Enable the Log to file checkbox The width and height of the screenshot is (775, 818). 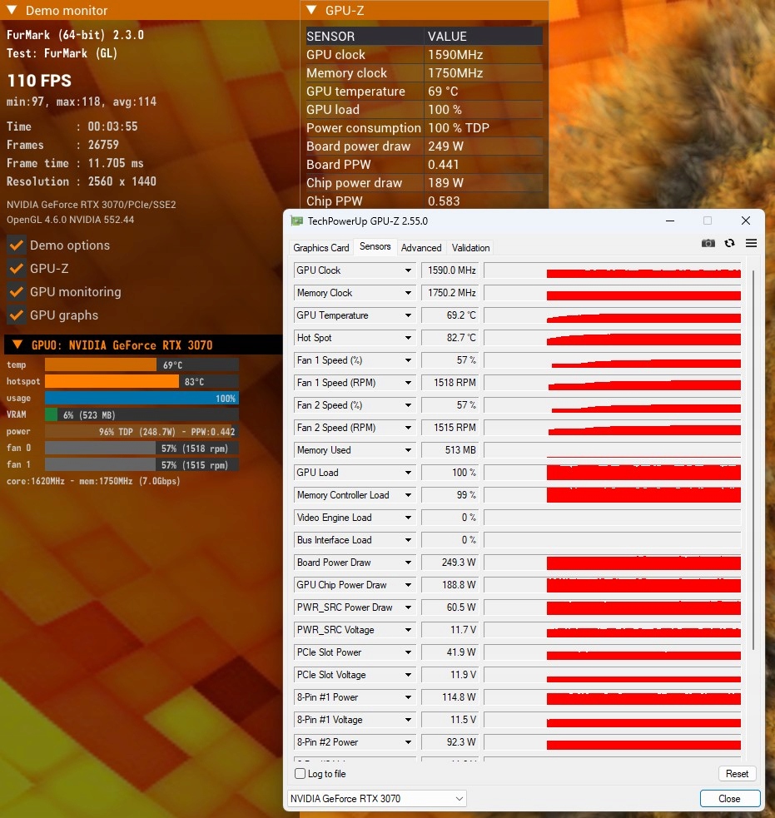(x=300, y=774)
